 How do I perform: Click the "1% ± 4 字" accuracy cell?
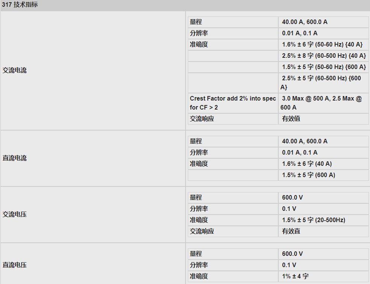pos(295,276)
